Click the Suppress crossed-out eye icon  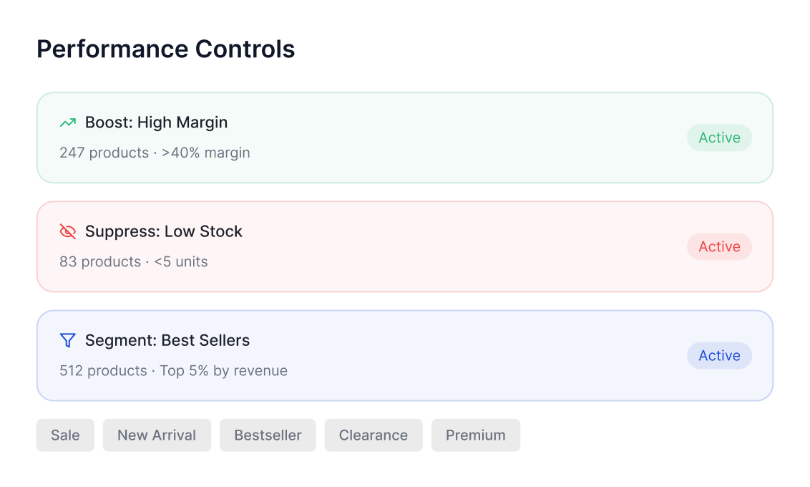[x=68, y=231]
